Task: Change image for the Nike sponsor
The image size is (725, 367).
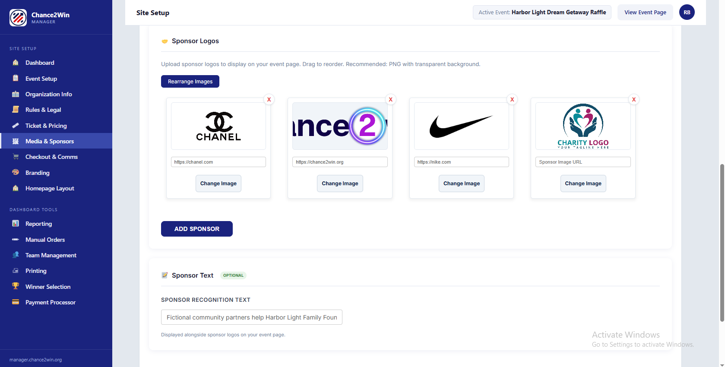Action: point(462,183)
